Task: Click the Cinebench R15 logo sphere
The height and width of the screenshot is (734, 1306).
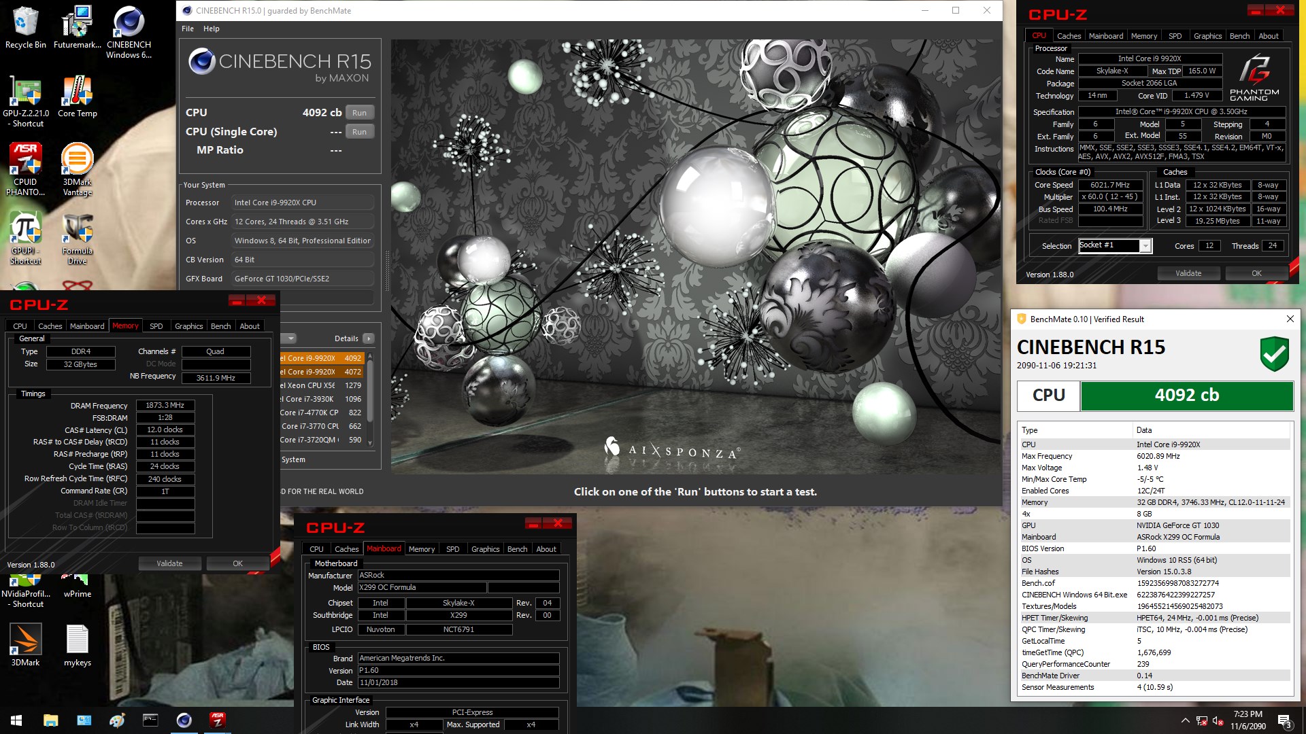Action: click(x=202, y=61)
